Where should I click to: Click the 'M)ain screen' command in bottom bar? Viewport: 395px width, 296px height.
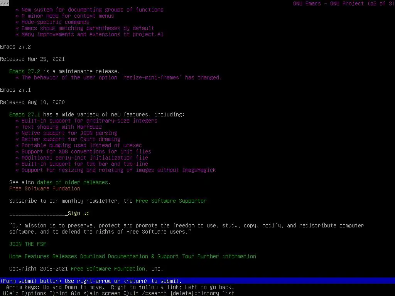101,293
